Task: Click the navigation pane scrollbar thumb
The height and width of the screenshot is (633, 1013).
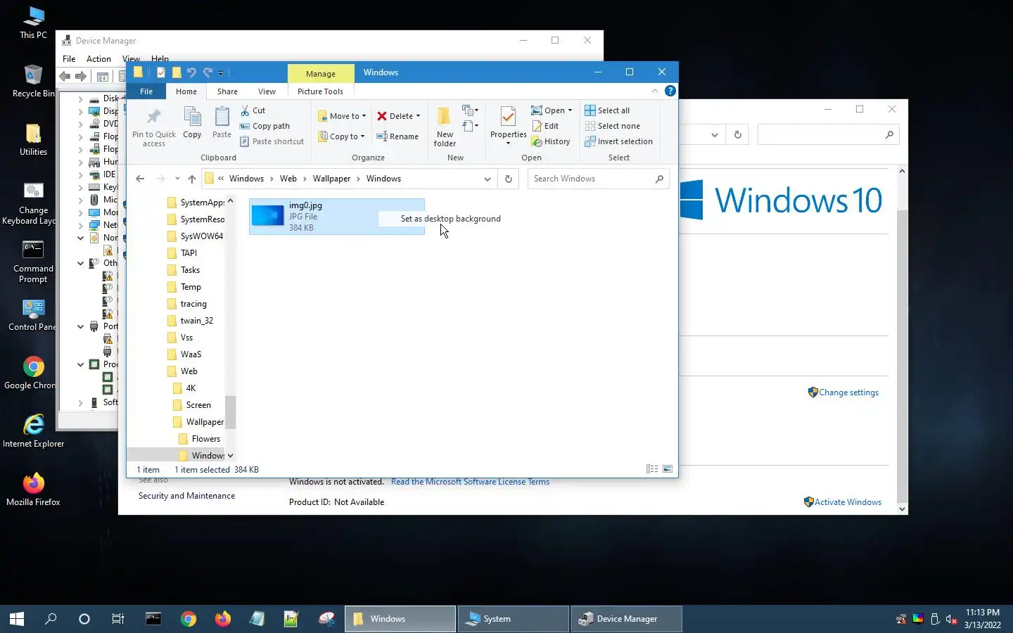Action: pyautogui.click(x=230, y=411)
